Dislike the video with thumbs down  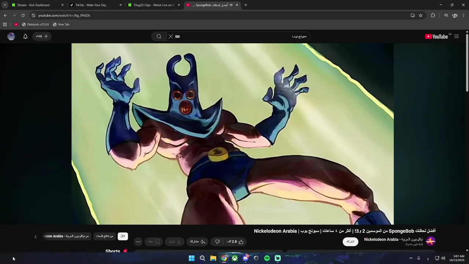[217, 242]
